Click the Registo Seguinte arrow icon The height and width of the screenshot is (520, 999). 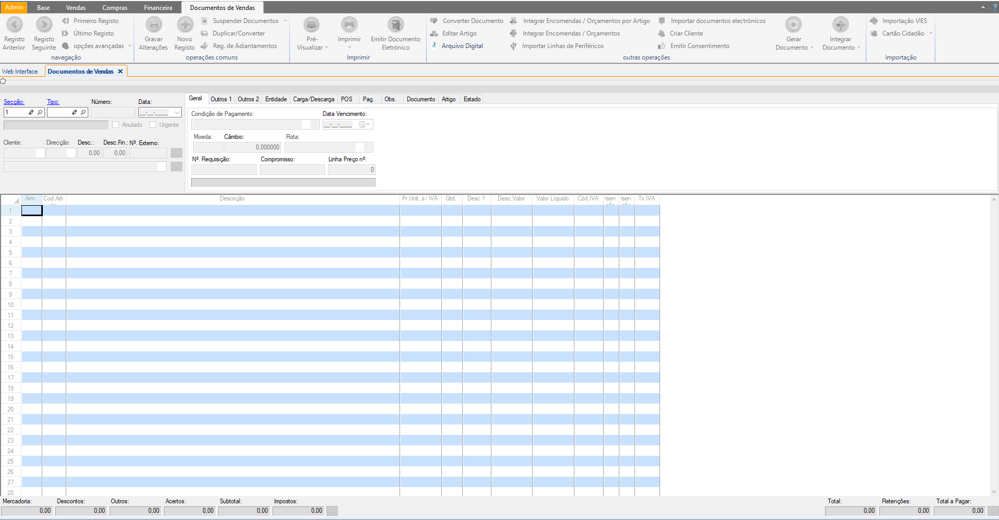[x=44, y=25]
